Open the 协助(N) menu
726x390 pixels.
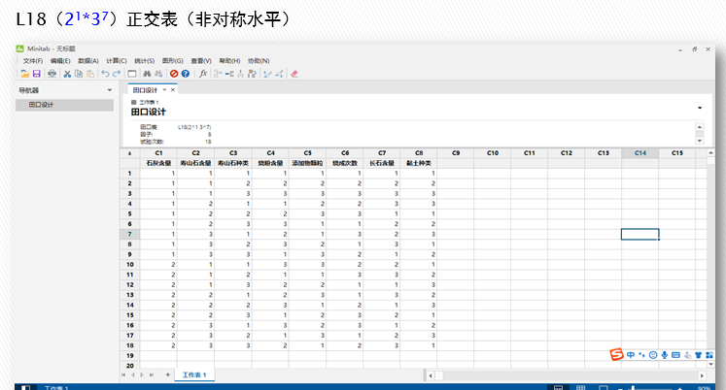coord(259,61)
